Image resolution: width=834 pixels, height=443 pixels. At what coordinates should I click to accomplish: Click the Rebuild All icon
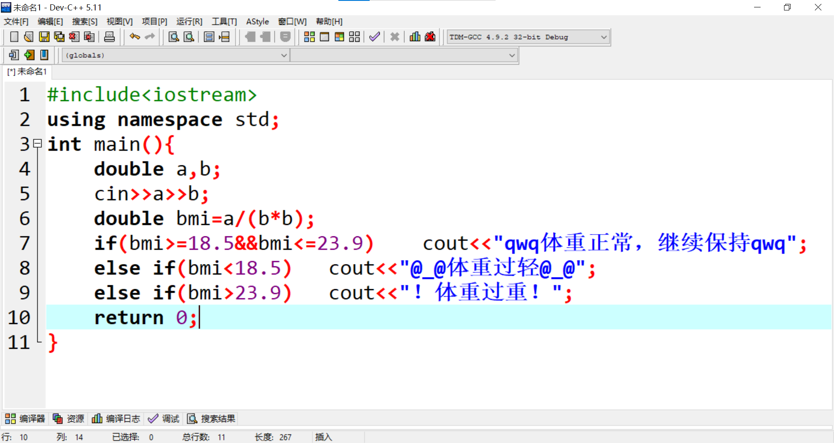pos(354,37)
